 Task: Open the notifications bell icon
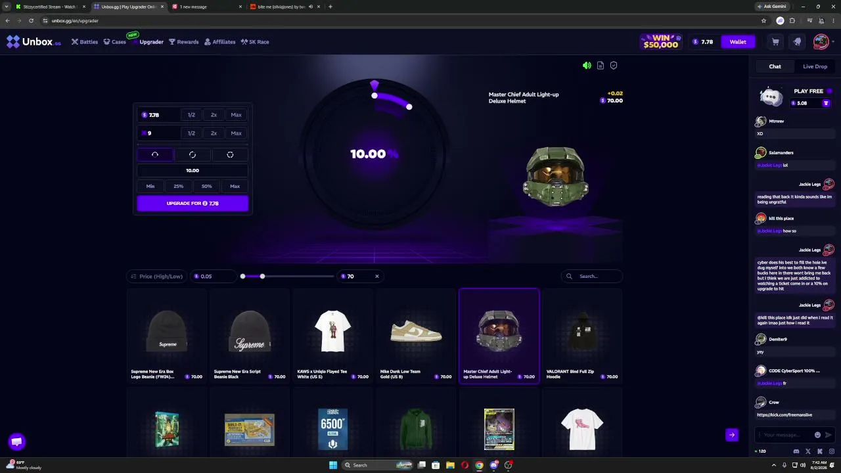pos(797,42)
